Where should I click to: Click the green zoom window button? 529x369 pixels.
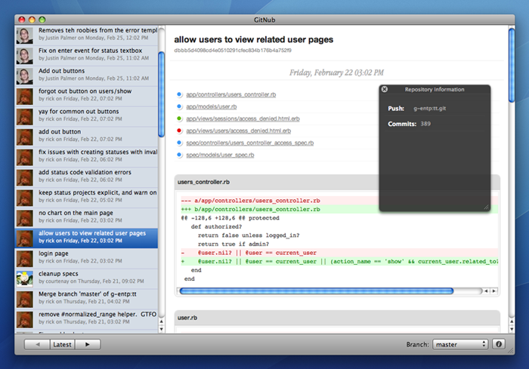pos(42,20)
